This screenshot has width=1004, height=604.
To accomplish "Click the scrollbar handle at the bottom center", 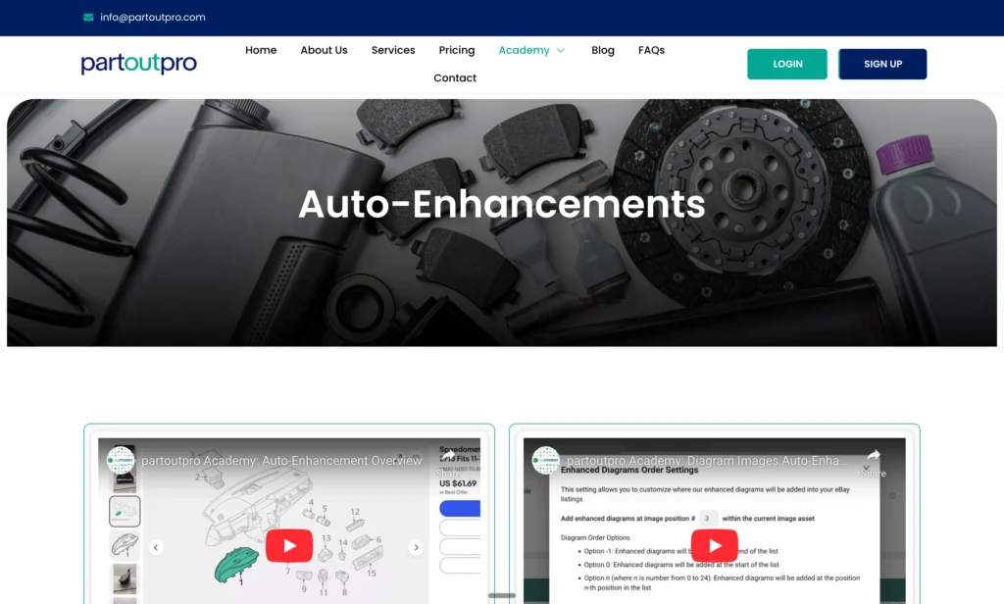I will [502, 596].
